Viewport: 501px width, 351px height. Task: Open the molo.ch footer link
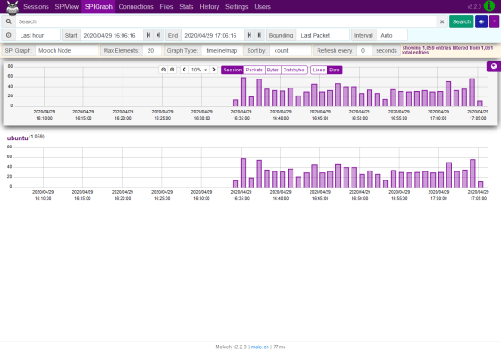point(259,347)
